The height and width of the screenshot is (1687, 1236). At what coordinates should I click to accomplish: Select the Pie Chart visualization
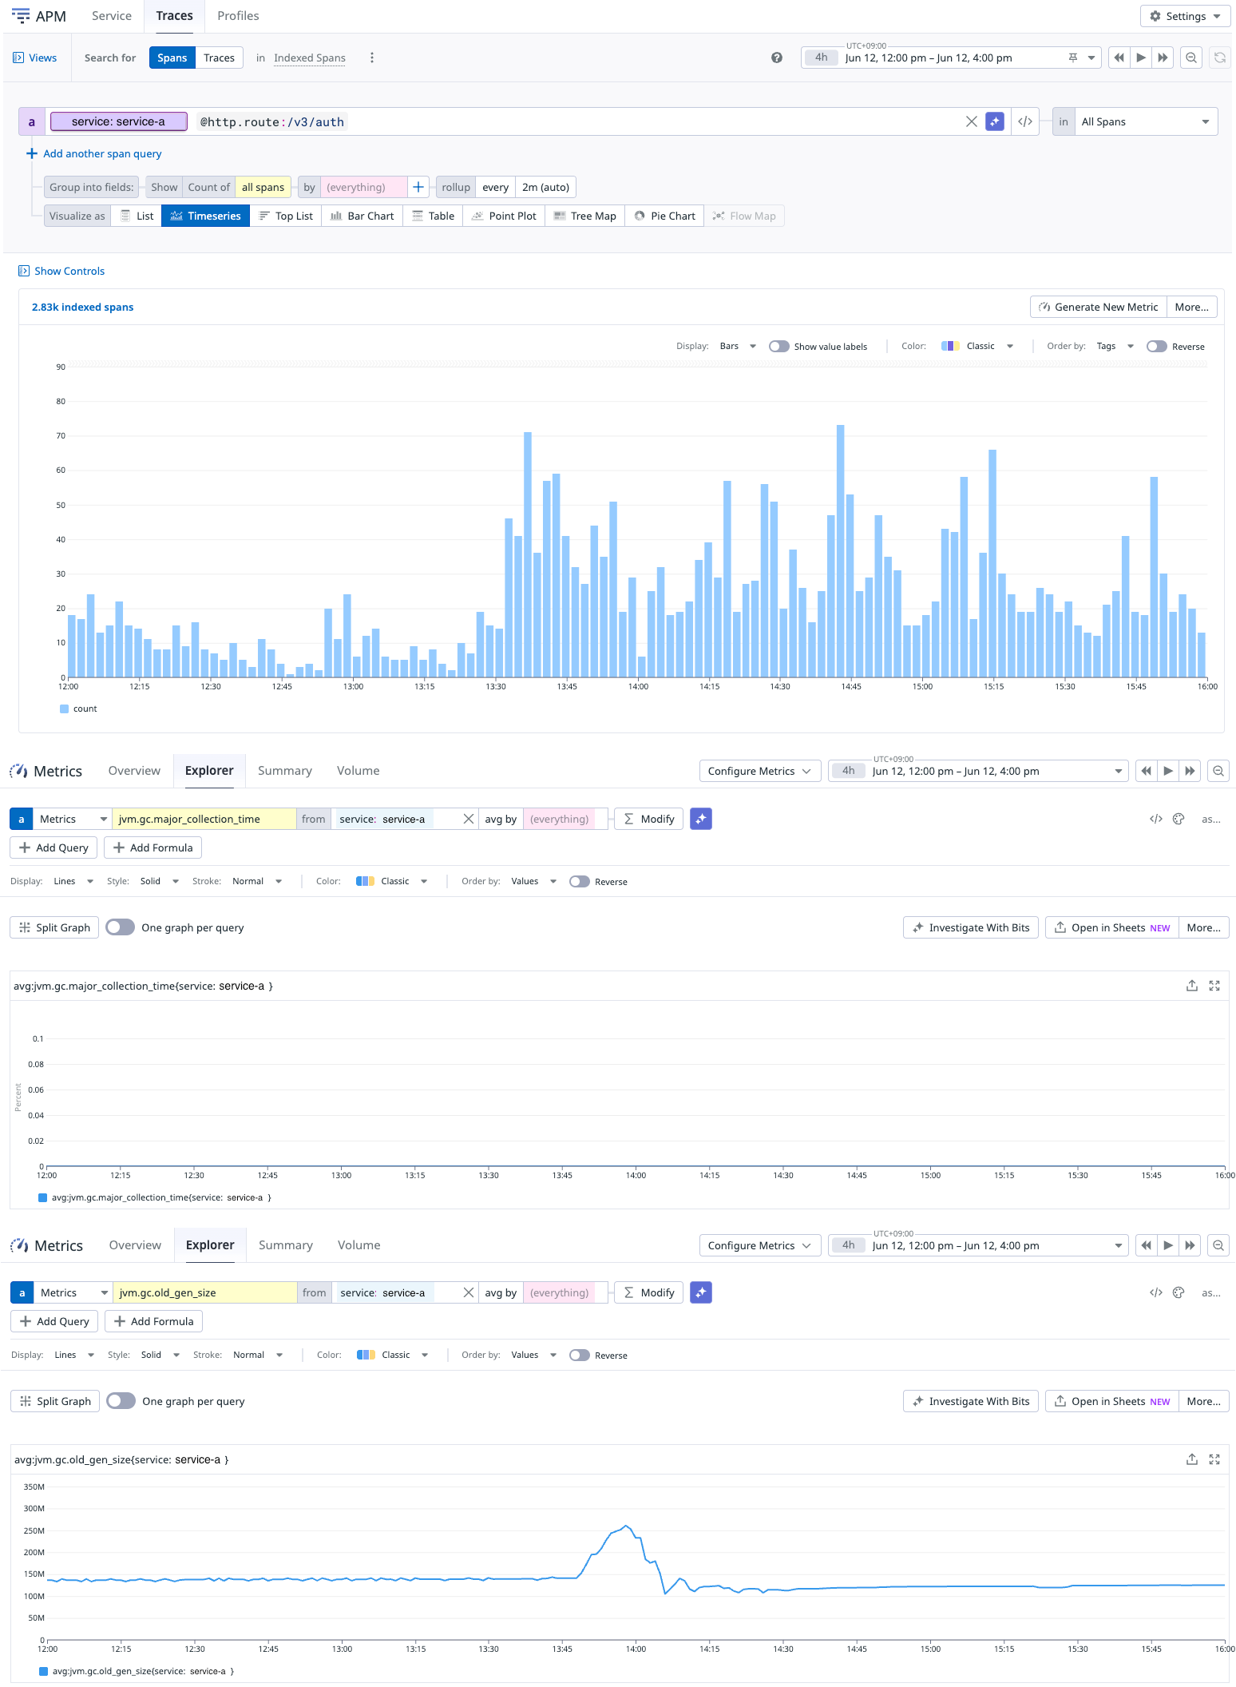click(x=664, y=216)
